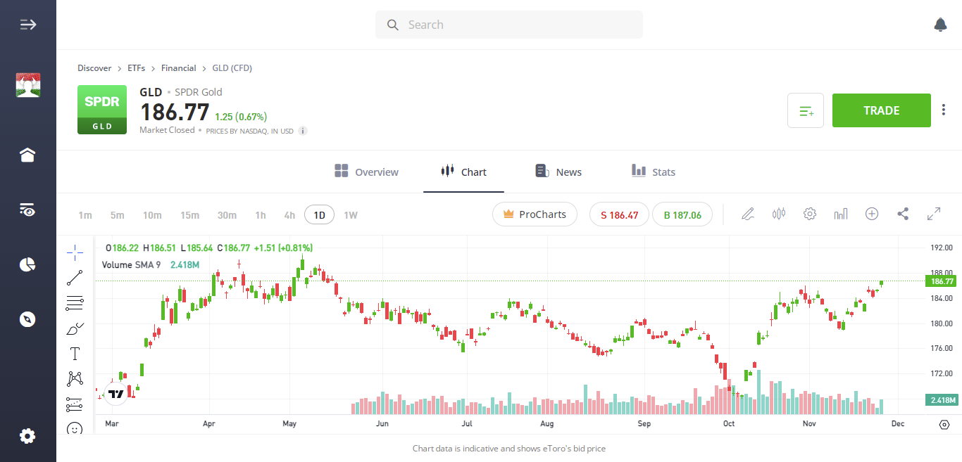Select the text annotation tool

(x=75, y=354)
